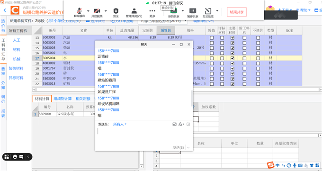Click 结束共享 end sharing button
Viewport: 322px width, 171px height.
click(x=237, y=12)
